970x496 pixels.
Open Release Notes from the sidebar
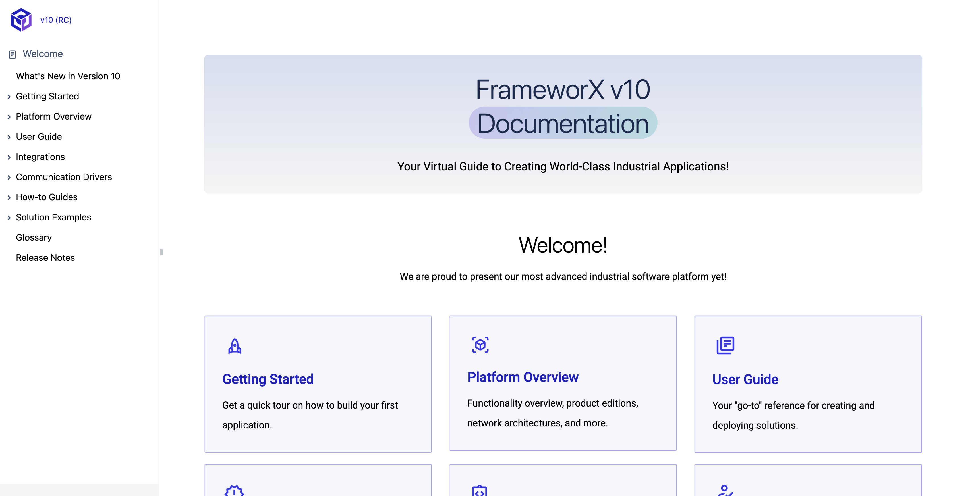pyautogui.click(x=45, y=257)
